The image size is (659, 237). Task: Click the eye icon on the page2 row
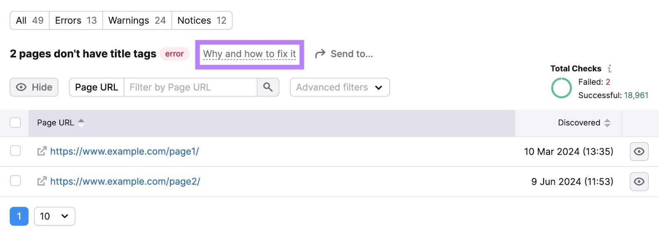639,181
